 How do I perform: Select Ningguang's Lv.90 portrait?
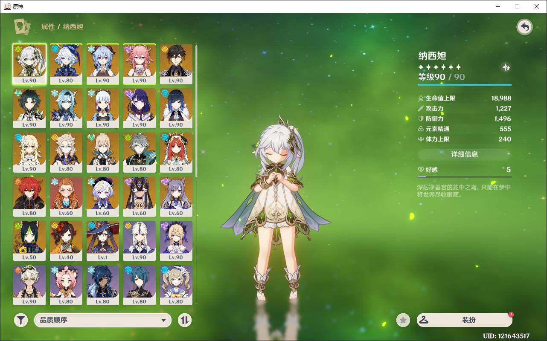(140, 241)
